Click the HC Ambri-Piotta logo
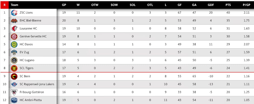The image size is (254, 104). click(14, 100)
